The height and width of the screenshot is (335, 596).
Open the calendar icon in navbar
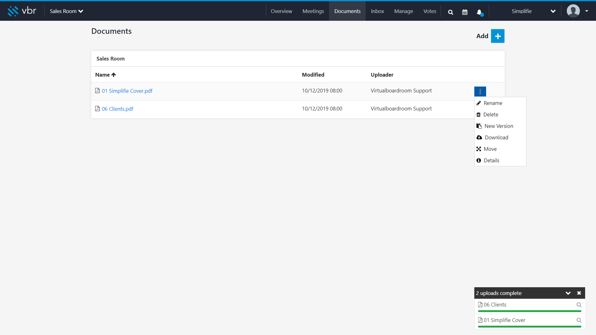tap(465, 12)
